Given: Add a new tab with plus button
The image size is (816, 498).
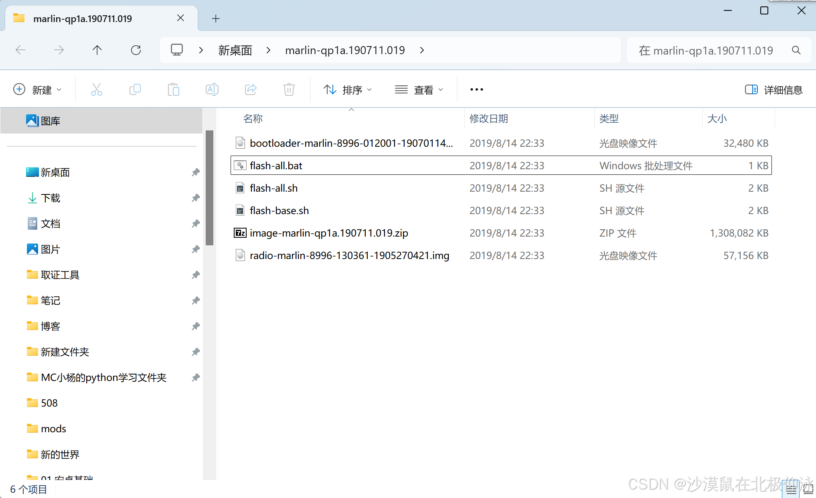Looking at the screenshot, I should tap(216, 18).
